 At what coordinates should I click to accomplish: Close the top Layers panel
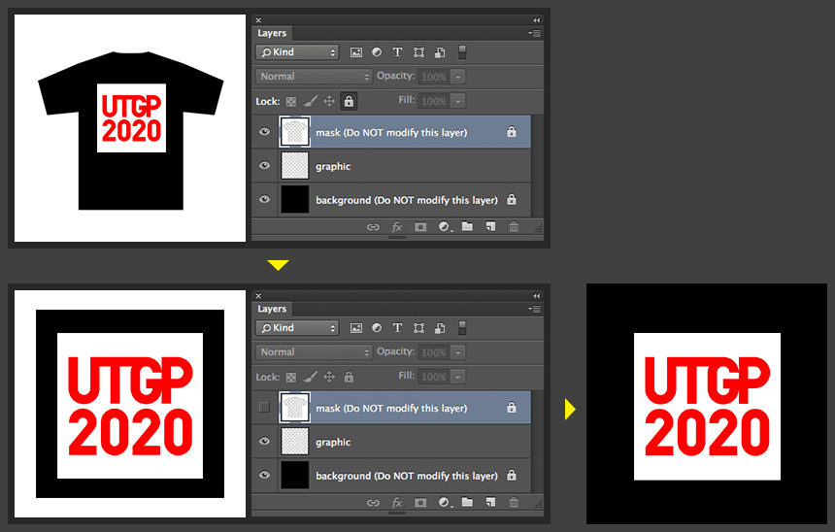pos(258,20)
